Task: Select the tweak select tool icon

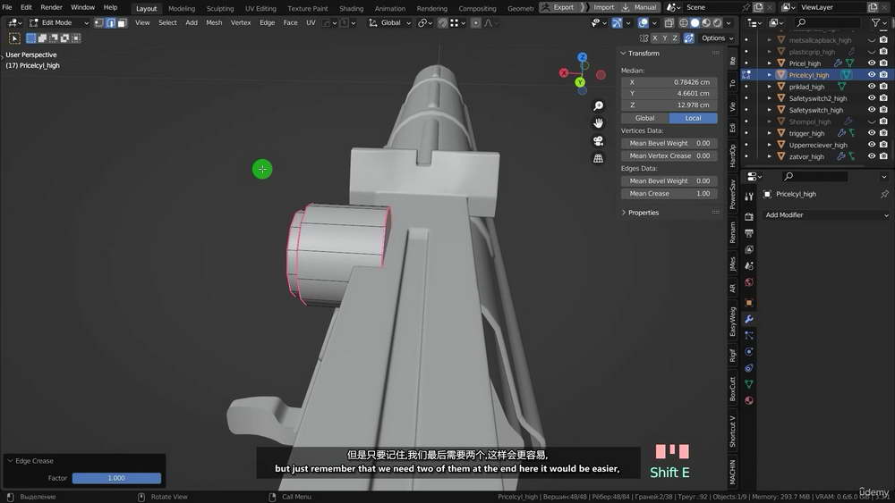Action: pos(15,38)
